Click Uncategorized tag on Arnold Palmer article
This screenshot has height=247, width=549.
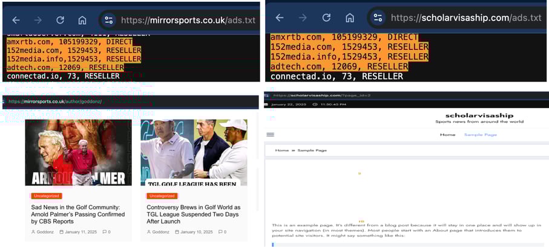point(47,196)
